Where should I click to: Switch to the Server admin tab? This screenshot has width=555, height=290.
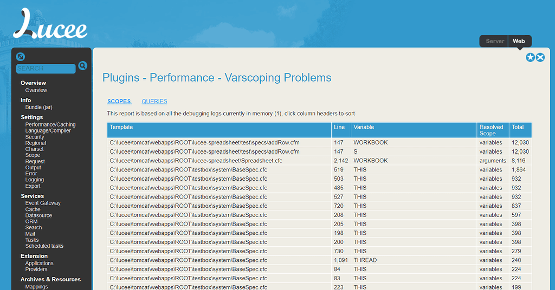[x=494, y=41]
